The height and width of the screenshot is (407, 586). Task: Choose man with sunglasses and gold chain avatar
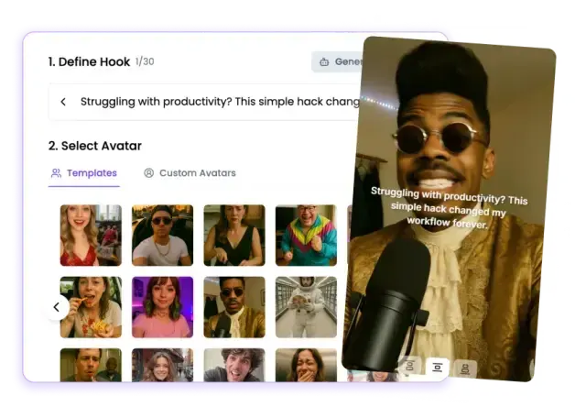[x=163, y=236]
